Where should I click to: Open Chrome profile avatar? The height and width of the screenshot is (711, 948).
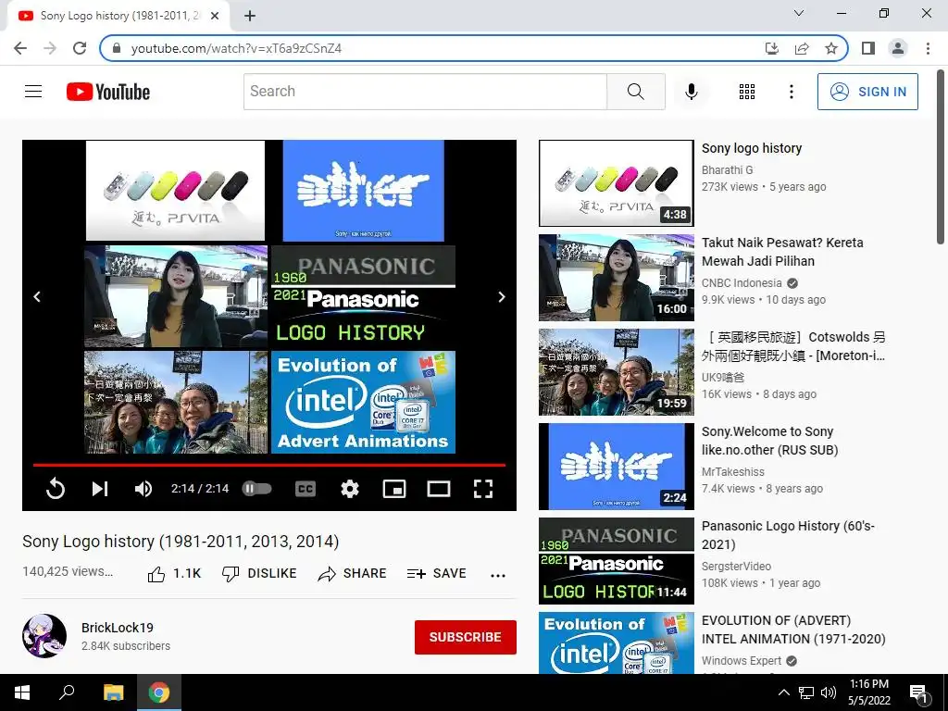898,48
